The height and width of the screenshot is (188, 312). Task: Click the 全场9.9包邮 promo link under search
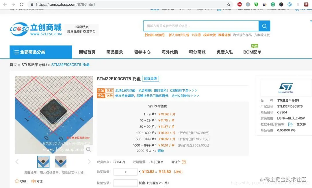pos(155,35)
